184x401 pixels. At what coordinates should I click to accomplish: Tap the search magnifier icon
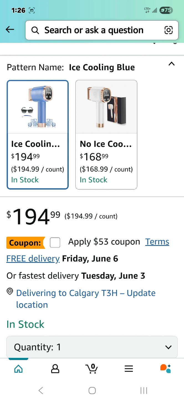pyautogui.click(x=35, y=30)
